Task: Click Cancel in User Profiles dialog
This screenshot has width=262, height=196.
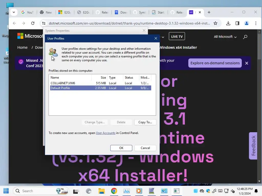Action: click(x=145, y=148)
